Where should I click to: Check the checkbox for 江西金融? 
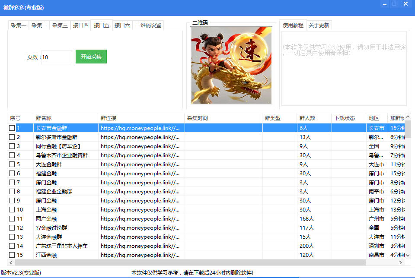tap(12, 255)
